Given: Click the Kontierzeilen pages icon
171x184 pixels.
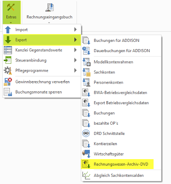Looking at the screenshot, I should [86, 144].
